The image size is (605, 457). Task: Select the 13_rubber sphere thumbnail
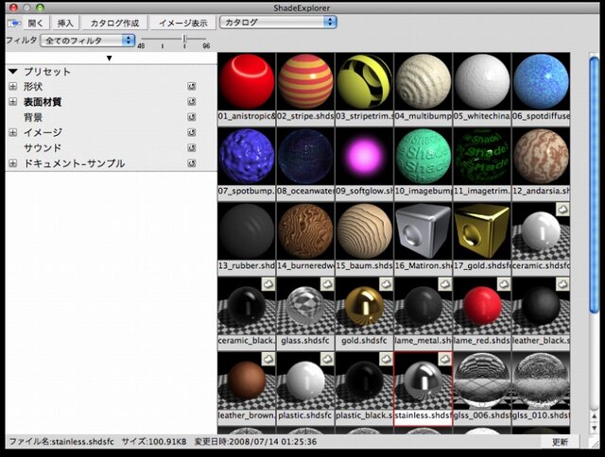247,231
